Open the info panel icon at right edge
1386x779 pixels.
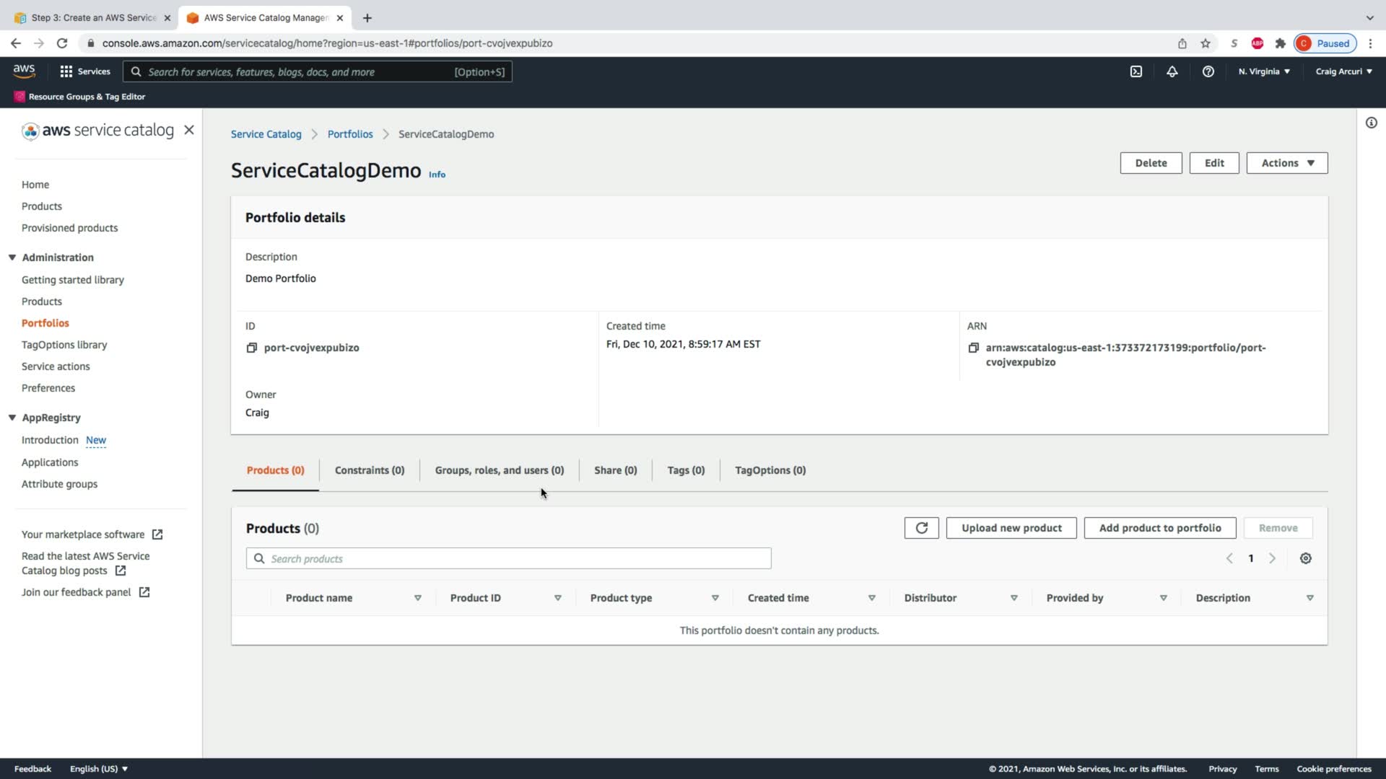(1371, 123)
